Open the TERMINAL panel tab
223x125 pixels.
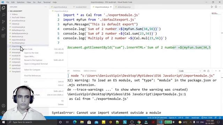point(77,71)
